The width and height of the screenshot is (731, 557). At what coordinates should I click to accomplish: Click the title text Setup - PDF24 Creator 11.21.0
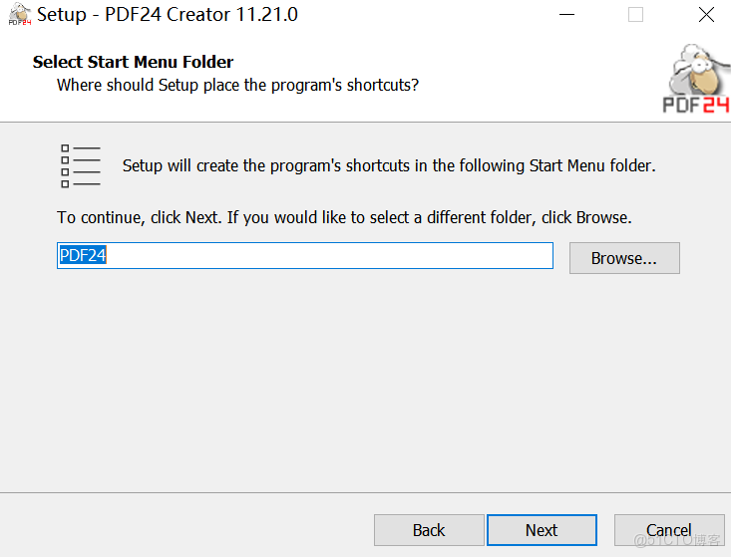coord(168,15)
